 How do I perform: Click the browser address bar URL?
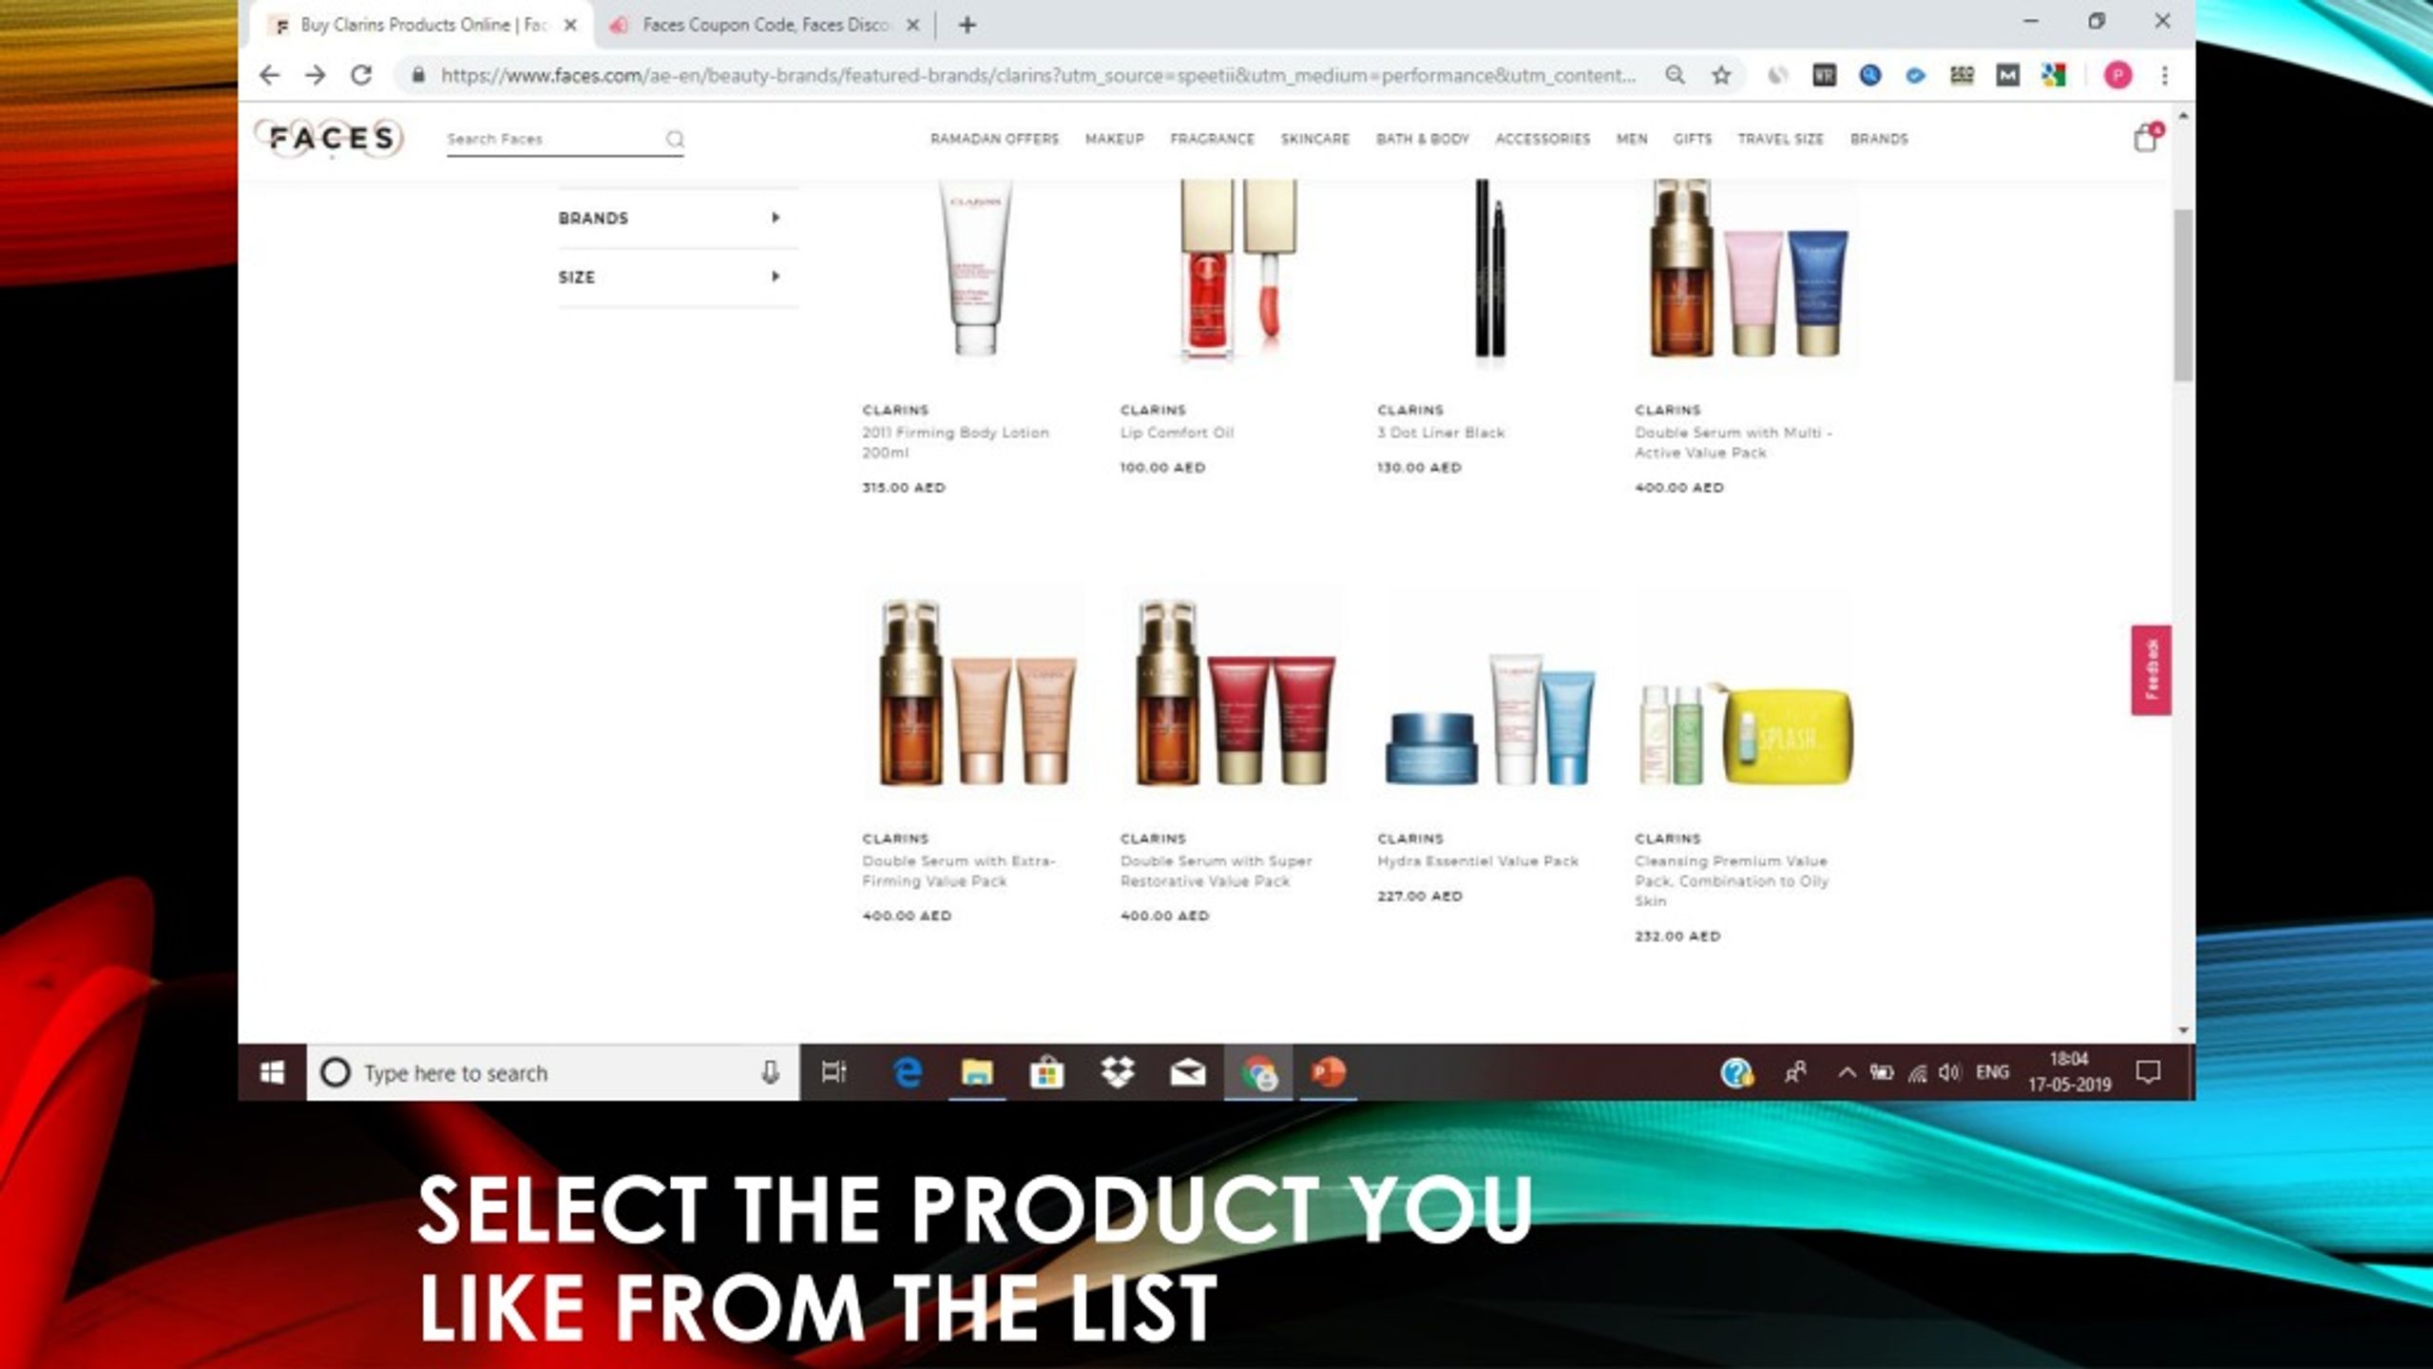tap(1038, 75)
